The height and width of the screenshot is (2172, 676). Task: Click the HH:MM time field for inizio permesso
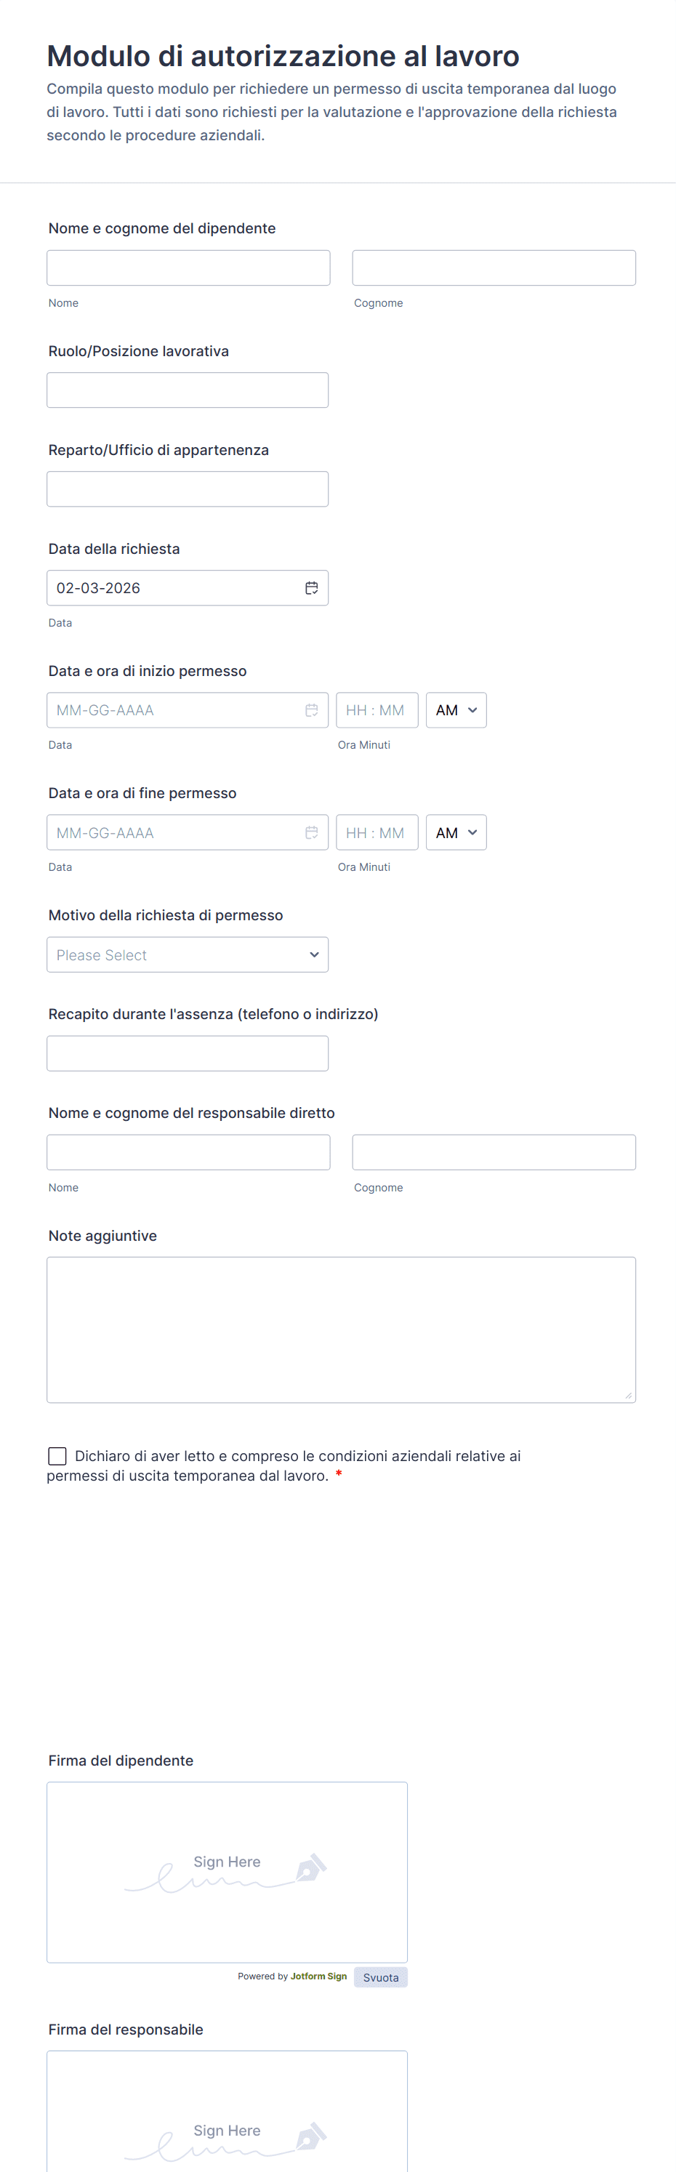(x=376, y=710)
